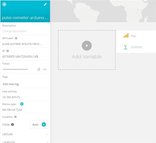The width and height of the screenshot is (156, 143).
Task: Click the Mode label text
Action: [x=6, y=125]
